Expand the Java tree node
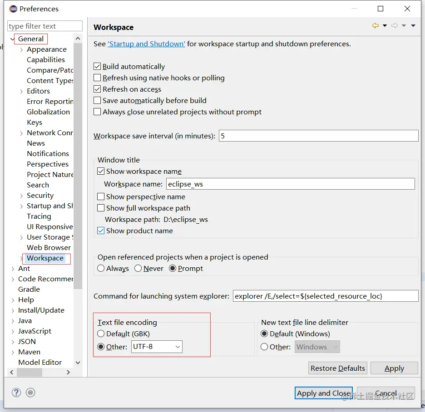 13,321
